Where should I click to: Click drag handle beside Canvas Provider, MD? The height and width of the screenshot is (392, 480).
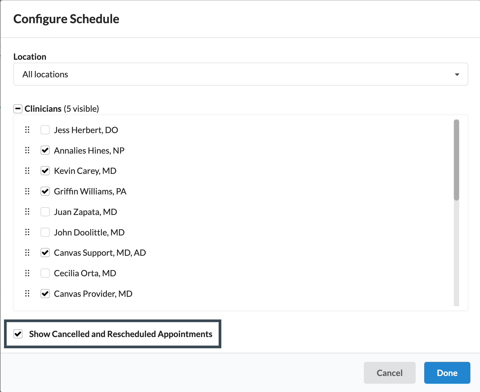[x=27, y=294]
